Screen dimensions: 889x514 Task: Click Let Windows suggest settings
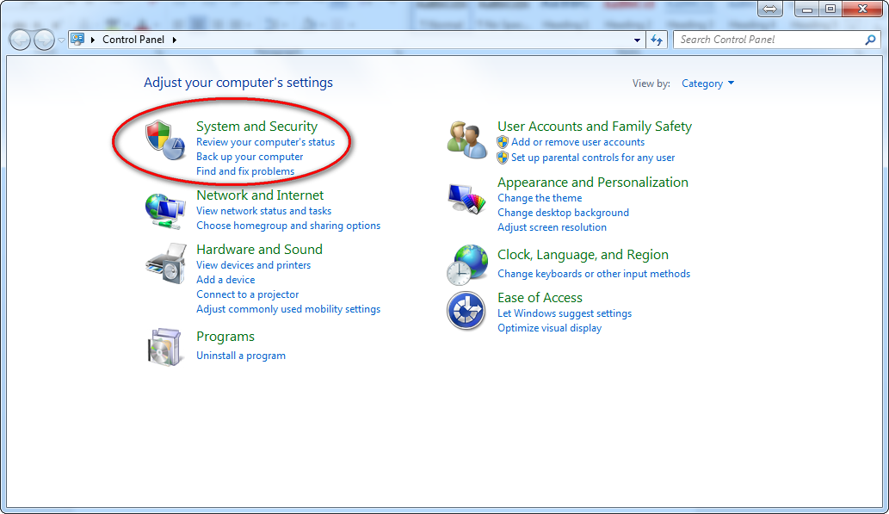click(565, 313)
